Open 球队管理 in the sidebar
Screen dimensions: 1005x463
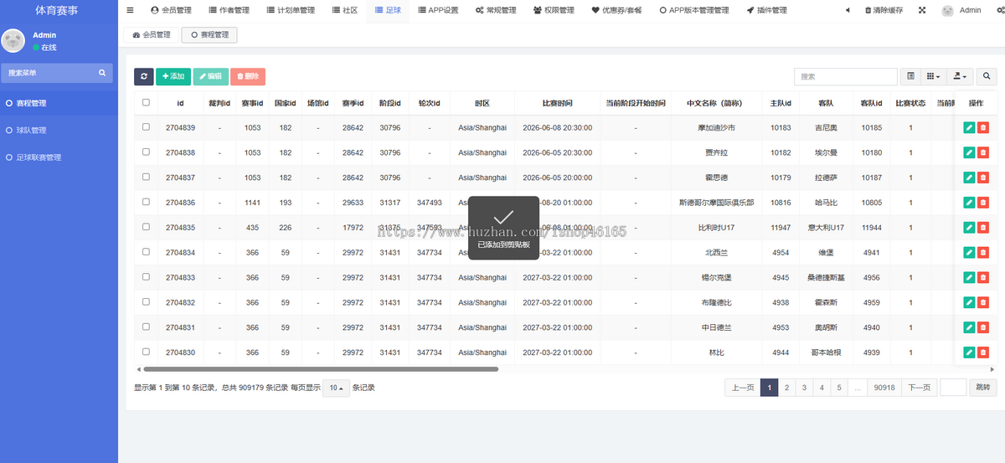click(31, 131)
